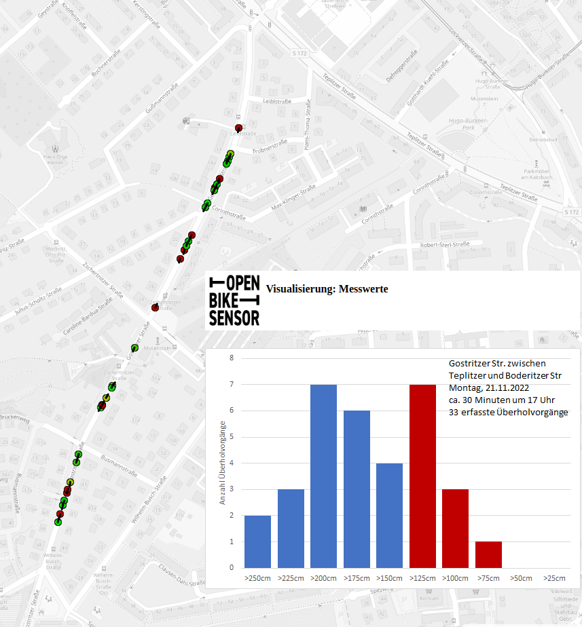Image resolution: width=582 pixels, height=627 pixels.
Task: Select the green marker at Corinthstraße junction
Action: click(206, 204)
